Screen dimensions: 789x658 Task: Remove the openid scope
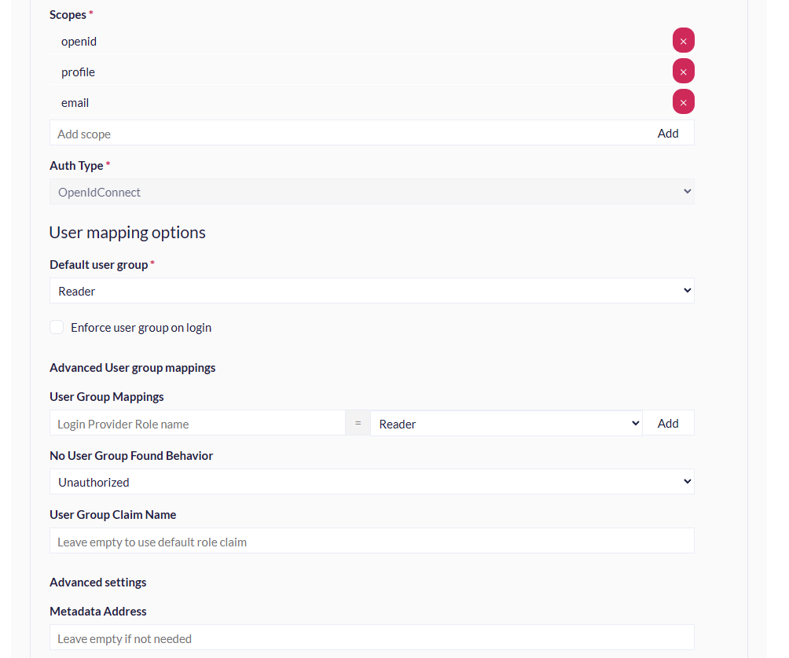(x=683, y=40)
